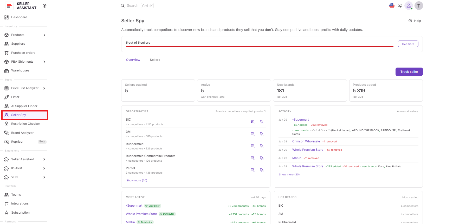Toggle the light/dark theme sun icon
The image size is (453, 224).
pos(400,6)
